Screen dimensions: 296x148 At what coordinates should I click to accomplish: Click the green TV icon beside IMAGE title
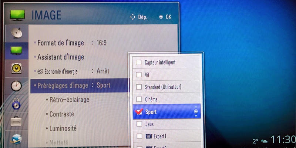[x=17, y=15]
